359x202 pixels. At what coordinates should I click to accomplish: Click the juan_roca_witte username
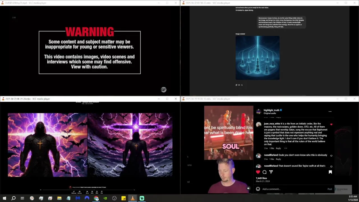(x=272, y=124)
